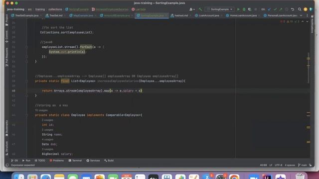Change the LF line separator setting

point(271,165)
